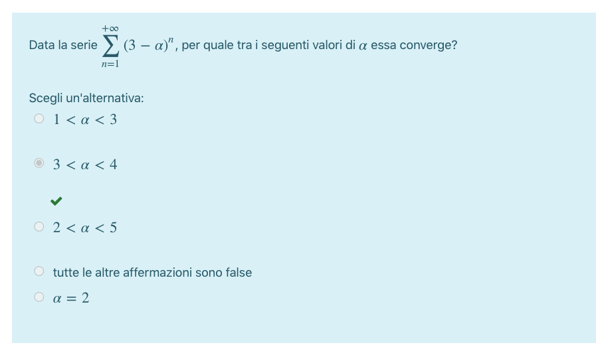This screenshot has height=351, width=596.
Task: Click the answer text '2 < α < 5'
Action: (x=85, y=228)
